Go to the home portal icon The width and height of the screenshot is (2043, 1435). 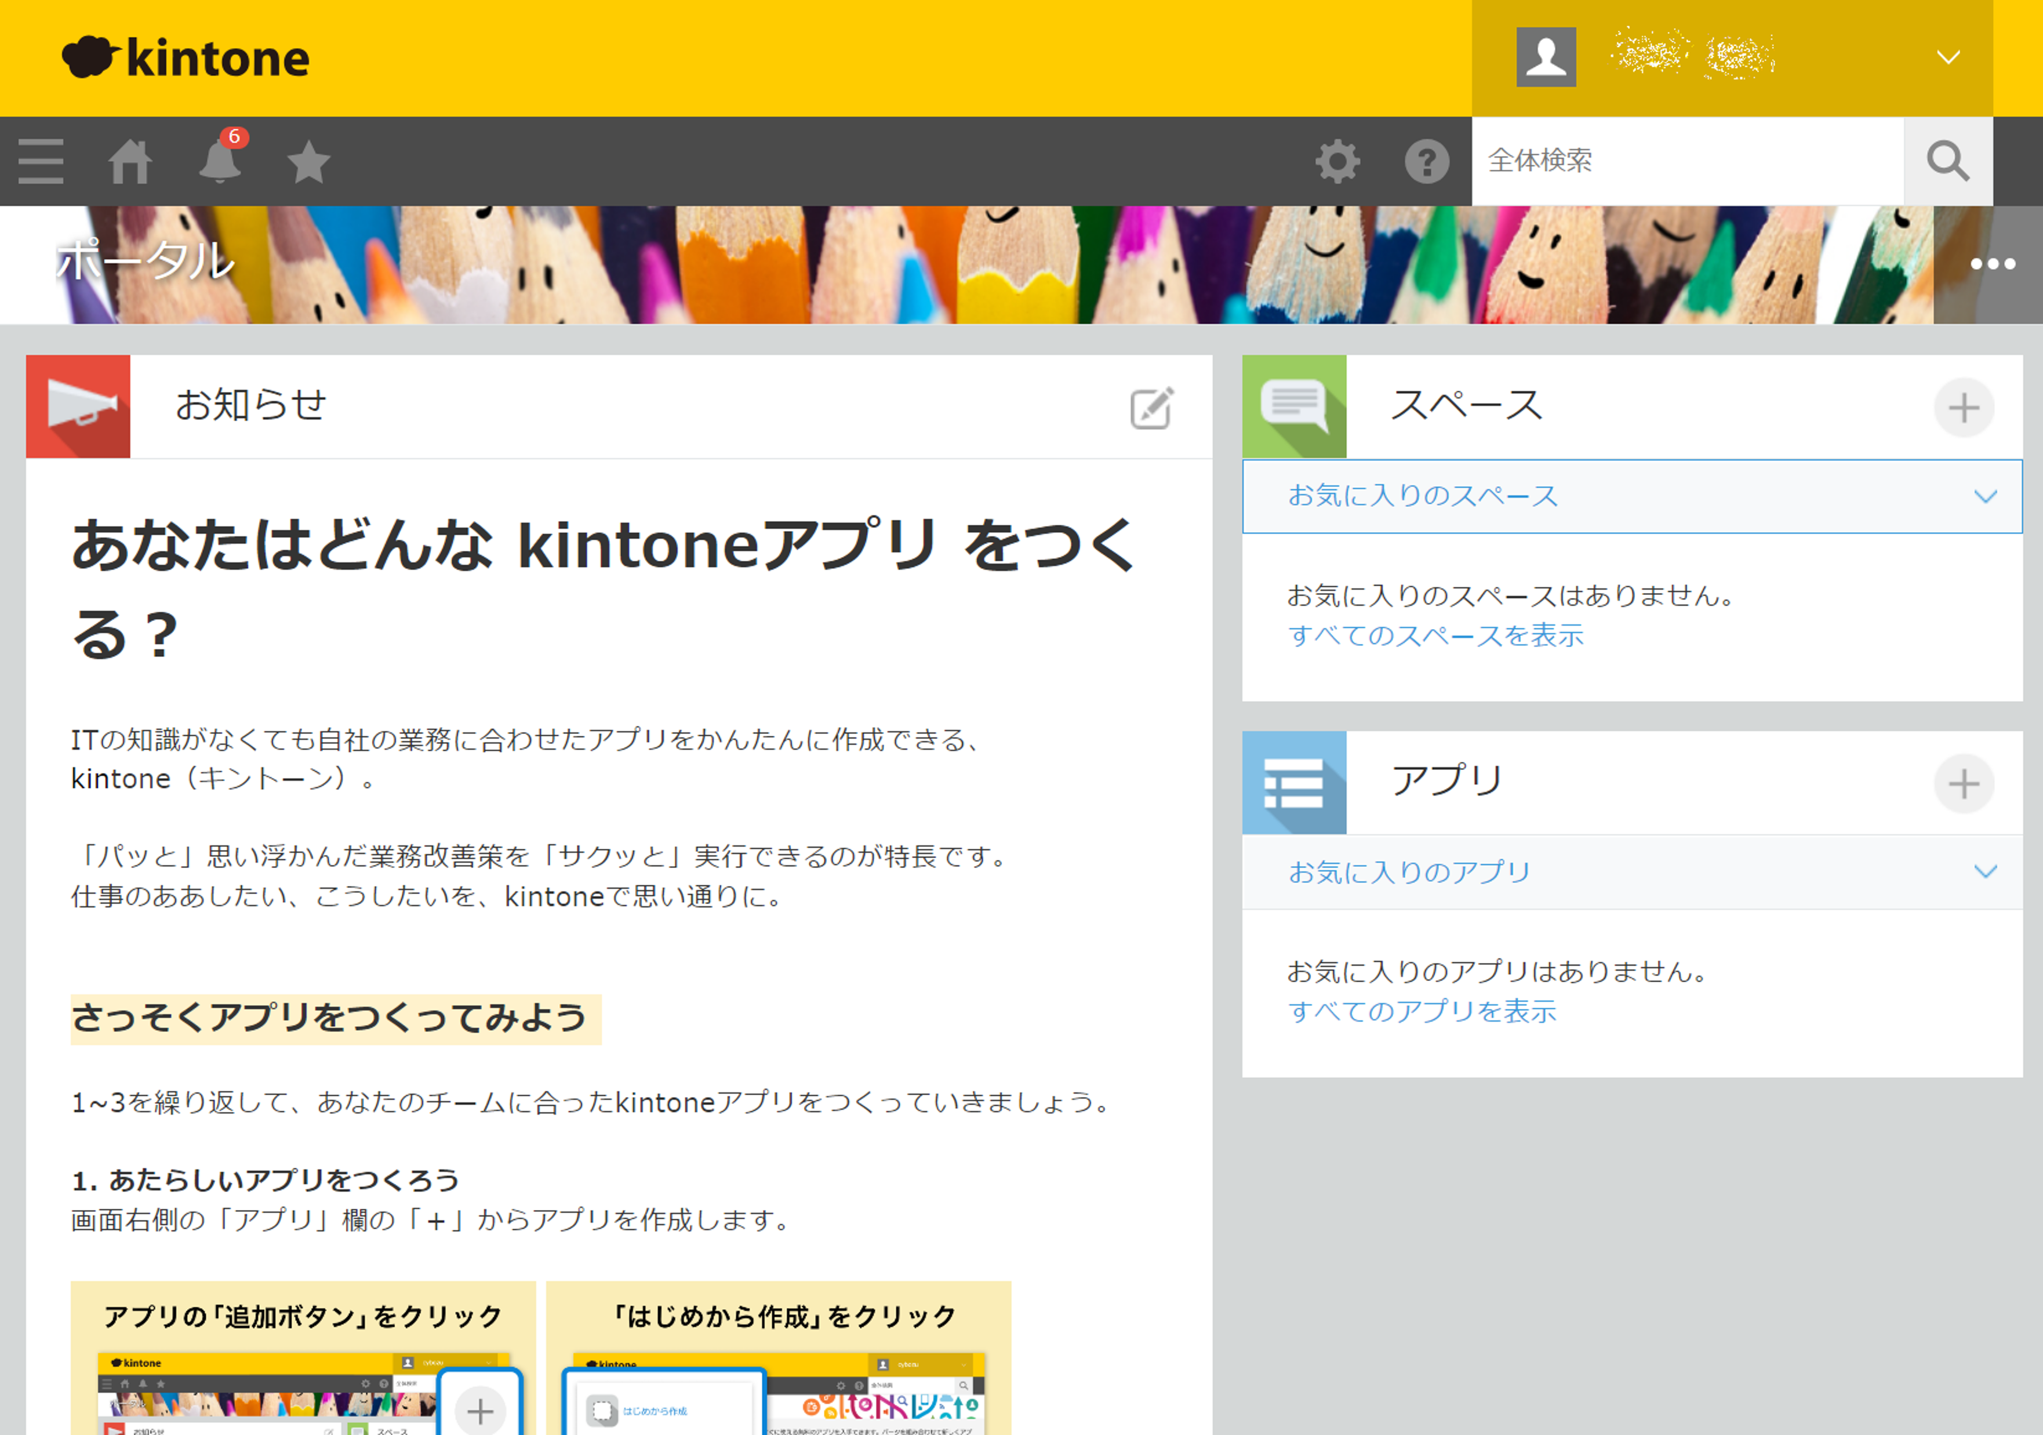point(130,162)
